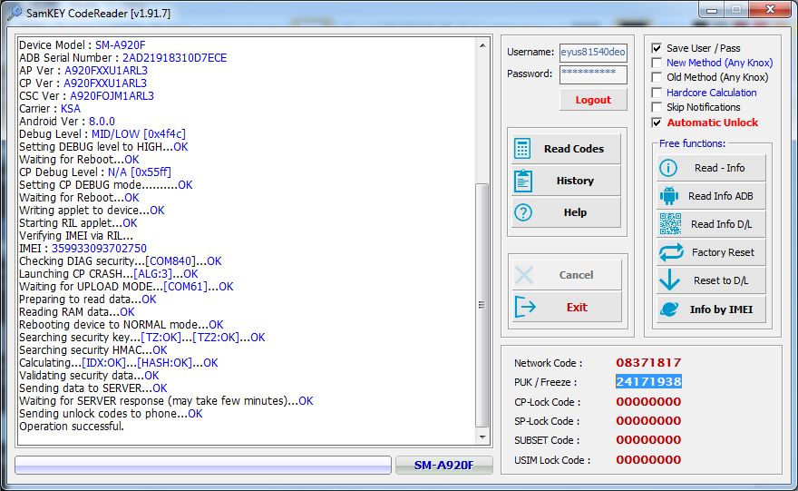Click the Factory Reset loop arrows icon
798x491 pixels.
[671, 252]
